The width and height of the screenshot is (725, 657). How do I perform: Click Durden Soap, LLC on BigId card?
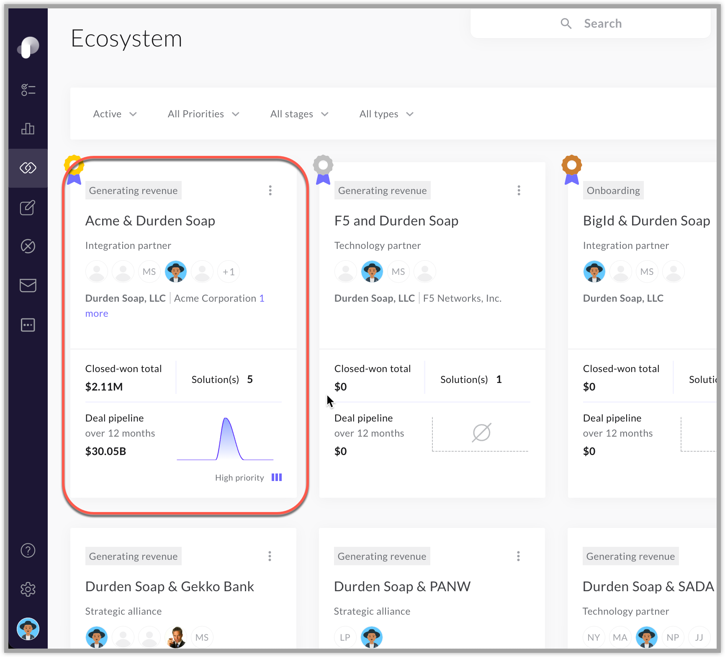click(x=623, y=298)
